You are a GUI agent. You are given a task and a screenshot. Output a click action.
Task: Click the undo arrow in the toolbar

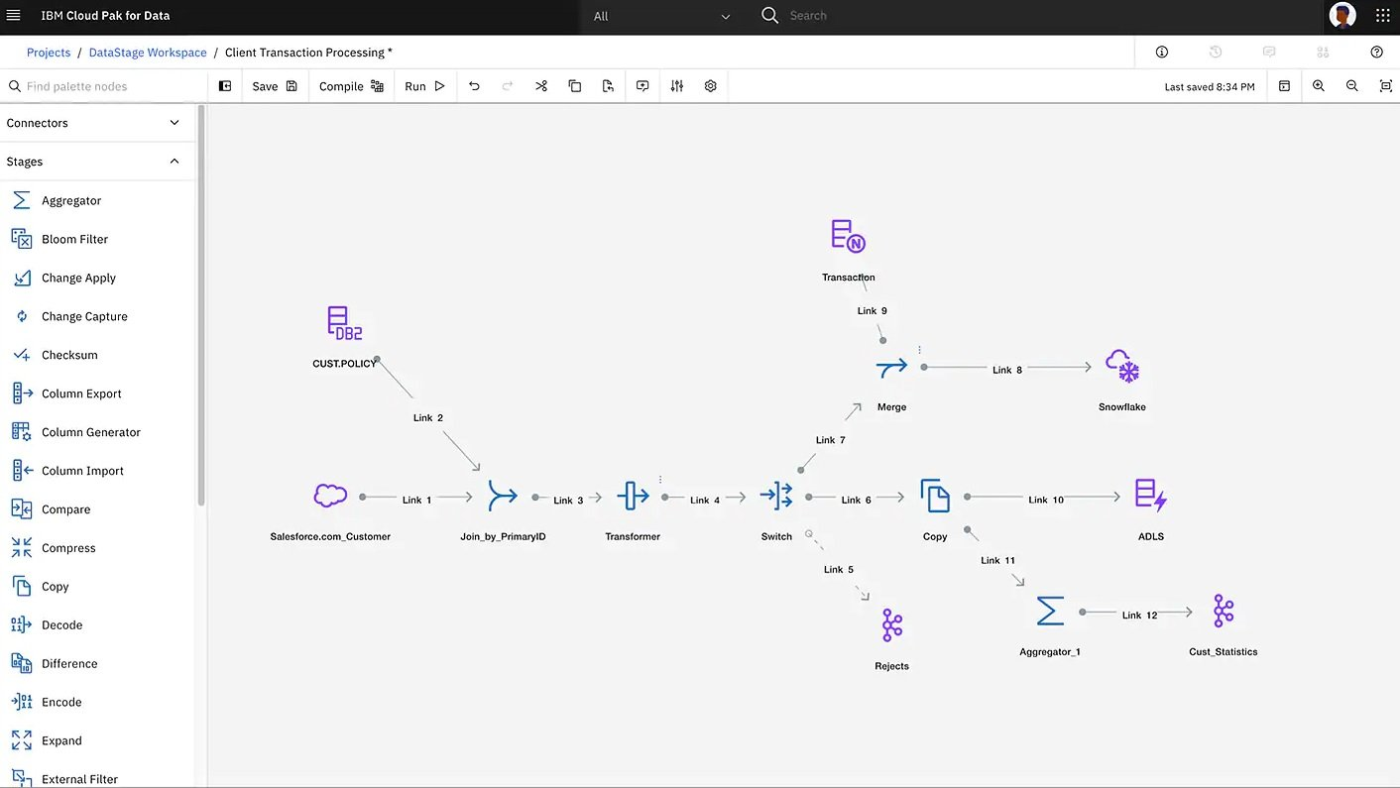(474, 86)
